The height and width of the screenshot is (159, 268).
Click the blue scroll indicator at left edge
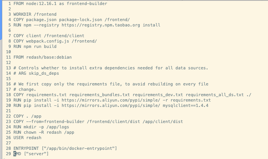click(1, 20)
